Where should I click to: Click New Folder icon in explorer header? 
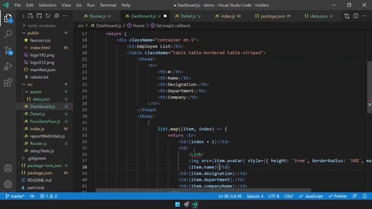[x=39, y=16]
